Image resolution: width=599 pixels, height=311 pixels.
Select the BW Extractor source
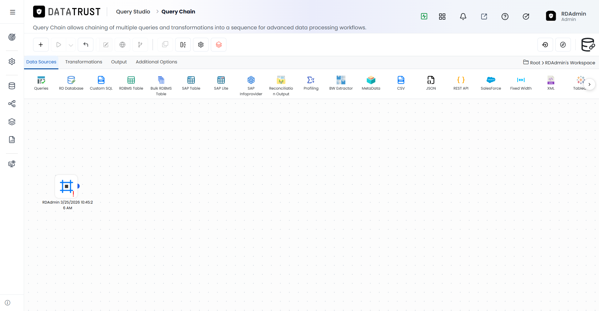(x=341, y=83)
